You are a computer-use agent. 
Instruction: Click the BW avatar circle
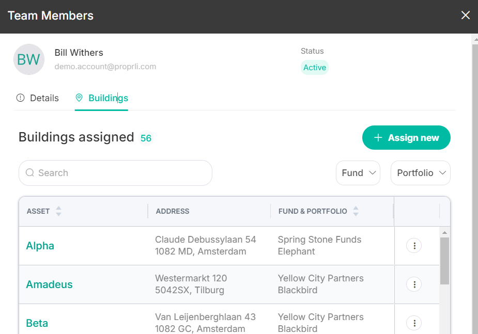point(29,59)
